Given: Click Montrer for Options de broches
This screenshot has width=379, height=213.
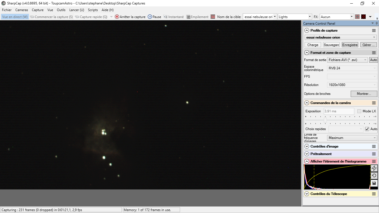Looking at the screenshot, I should pos(364,94).
